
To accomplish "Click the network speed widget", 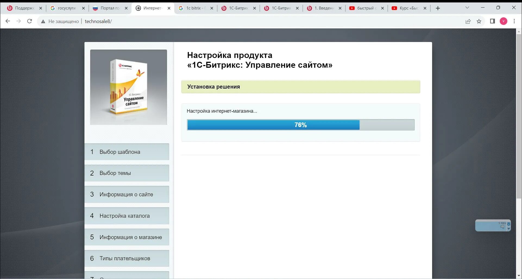I will [x=493, y=225].
